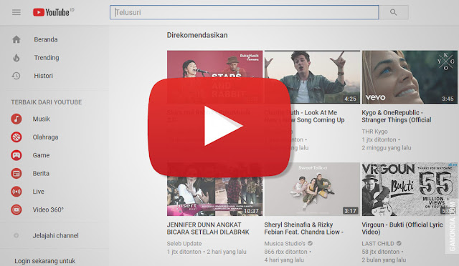
Task: Click the THR Kygo channel name
Action: (374, 132)
